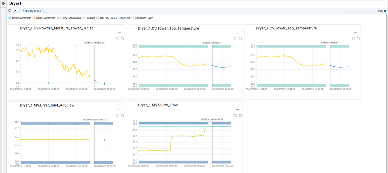Click the rotate-reset icon on Dryer_Inlet_Air_Flow chart
This screenshot has width=388, height=173.
coord(118,115)
